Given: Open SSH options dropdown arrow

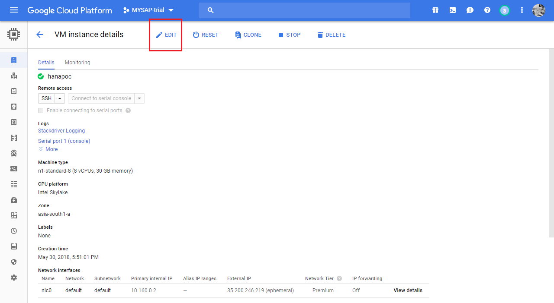Looking at the screenshot, I should click(x=60, y=98).
